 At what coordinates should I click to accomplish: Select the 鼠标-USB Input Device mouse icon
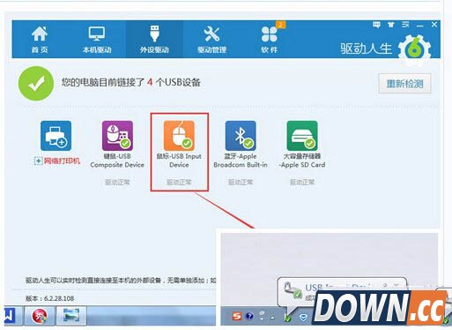point(179,136)
